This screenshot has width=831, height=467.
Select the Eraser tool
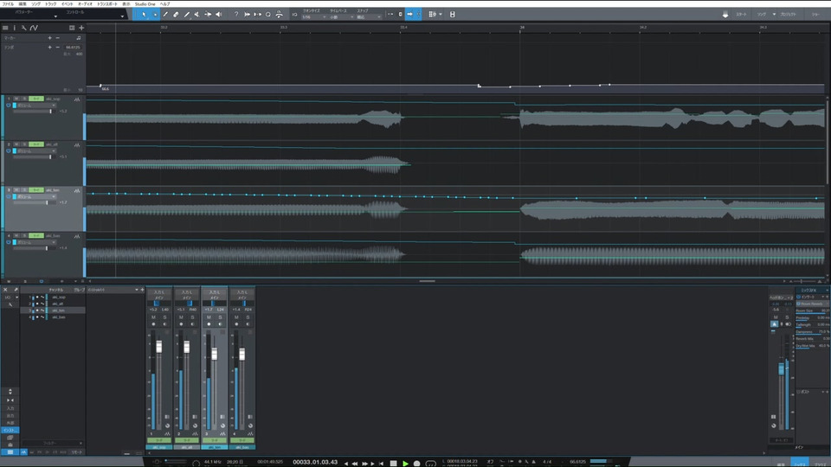coord(176,15)
